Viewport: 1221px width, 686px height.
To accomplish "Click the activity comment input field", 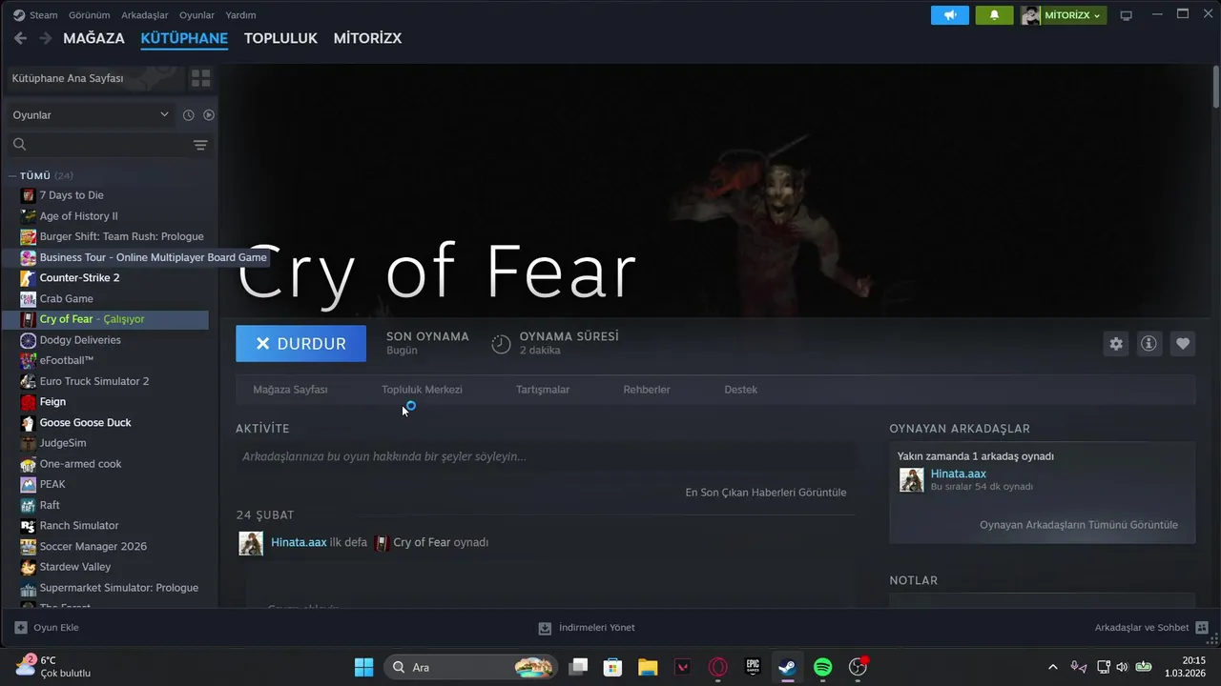I will click(x=546, y=456).
